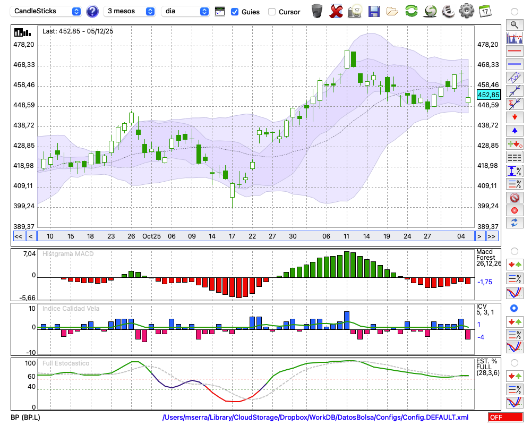
Task: Click the magnifying glass zoom tool
Action: coord(515,24)
